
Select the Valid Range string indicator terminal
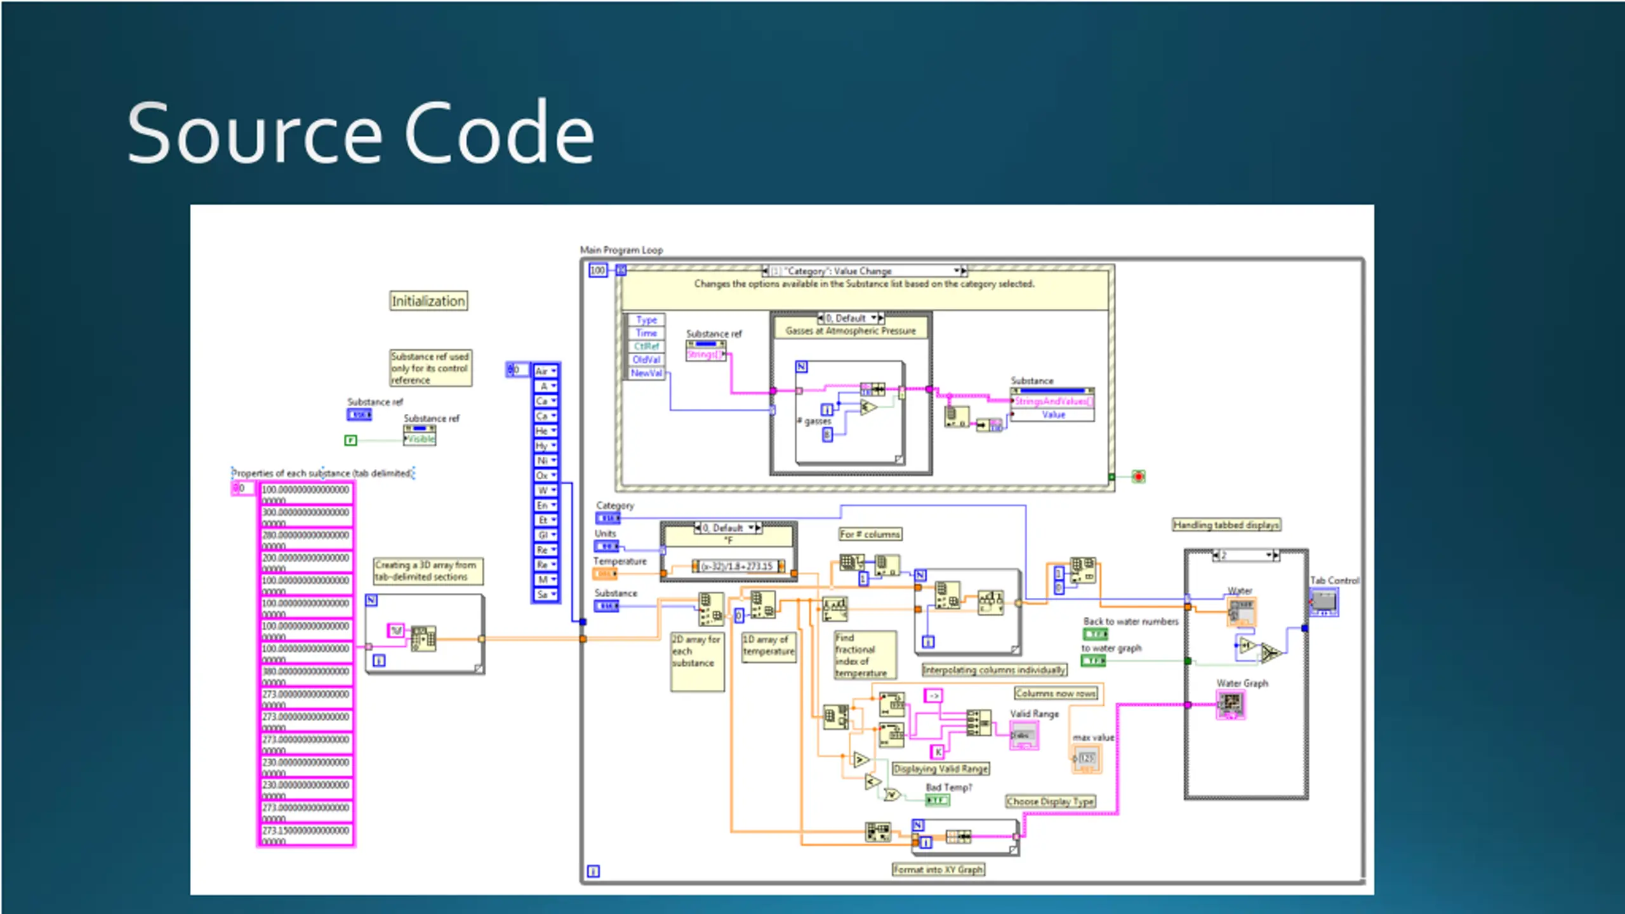tap(1024, 736)
